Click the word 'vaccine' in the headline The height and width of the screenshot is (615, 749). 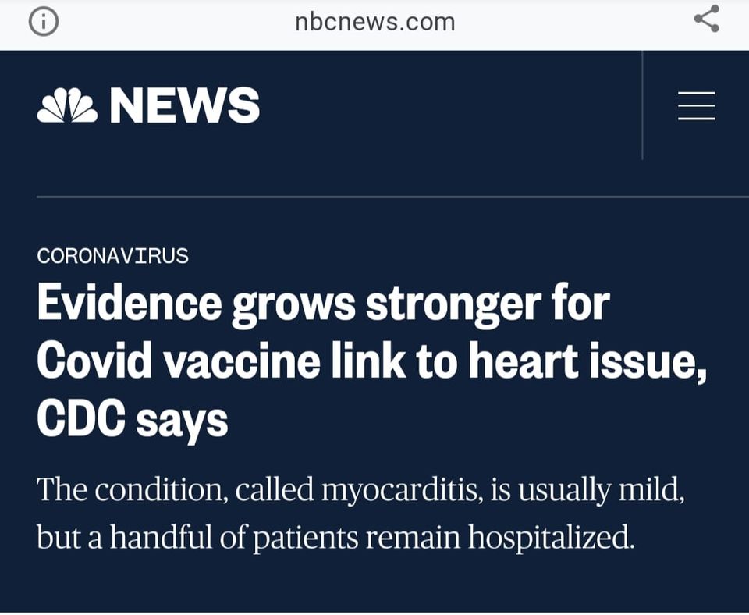[x=242, y=361]
